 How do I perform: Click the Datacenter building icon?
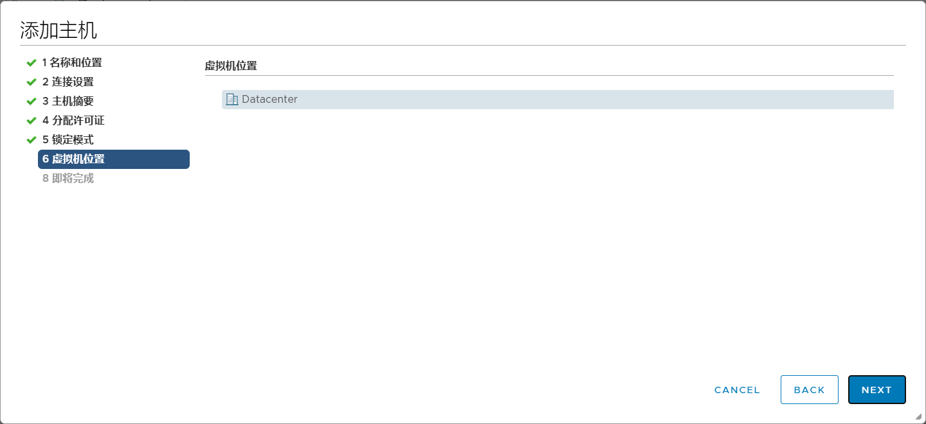click(232, 100)
